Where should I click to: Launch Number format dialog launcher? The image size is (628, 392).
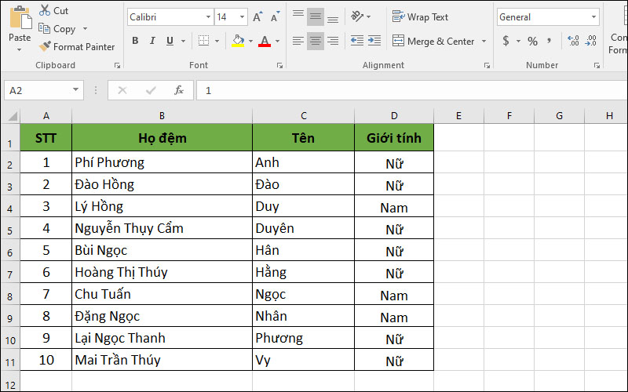(x=597, y=66)
